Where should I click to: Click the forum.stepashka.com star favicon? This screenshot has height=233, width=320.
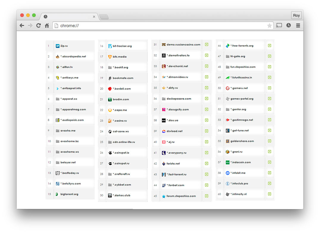(164, 196)
